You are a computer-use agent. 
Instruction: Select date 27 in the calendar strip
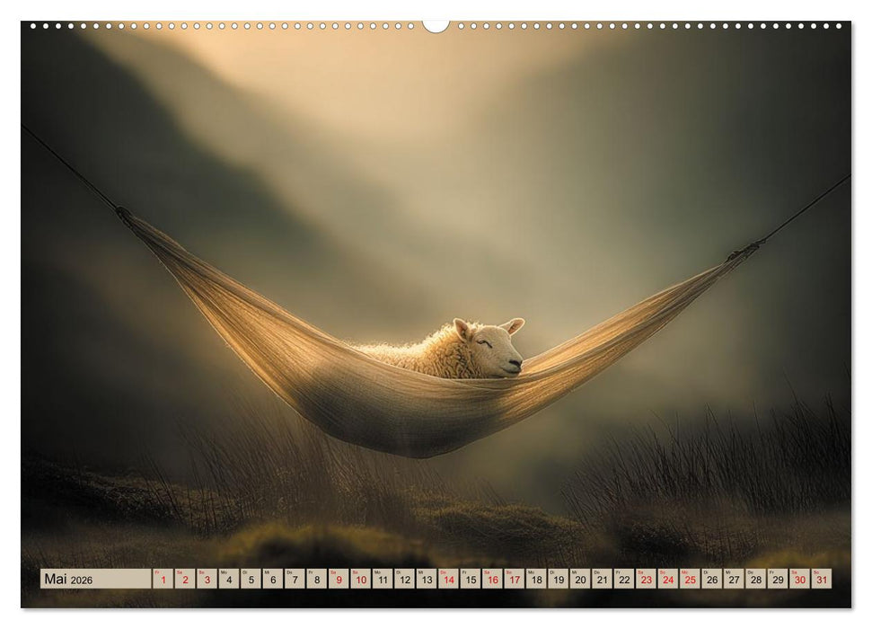pos(734,580)
